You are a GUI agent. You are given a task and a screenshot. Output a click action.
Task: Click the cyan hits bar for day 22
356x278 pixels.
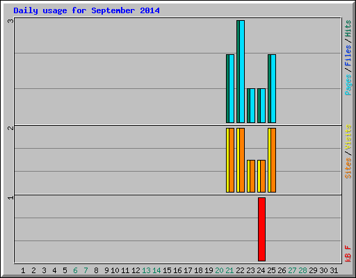pos(242,72)
